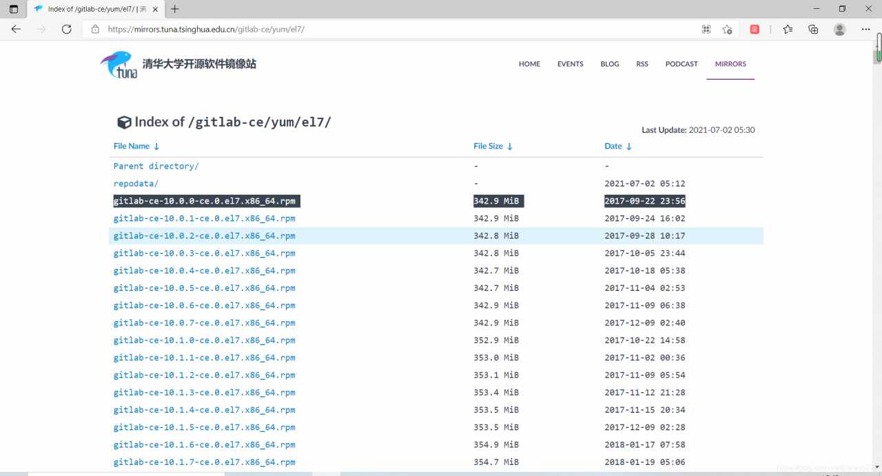Open the PODCAST nav item

pos(681,64)
